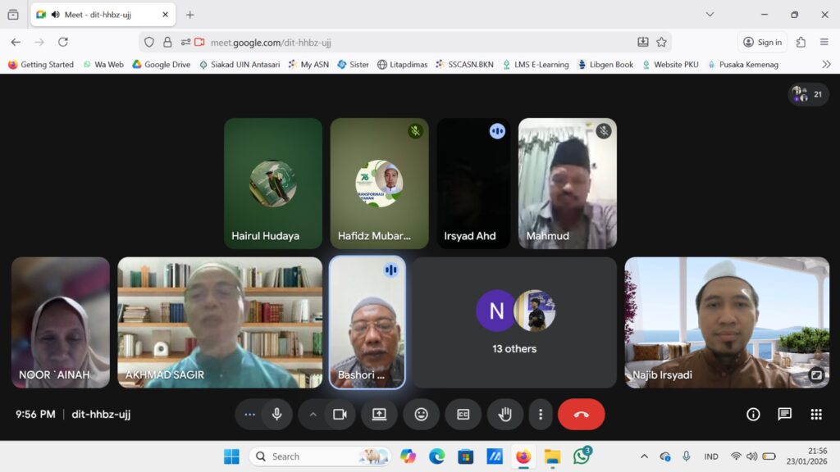Screen dimensions: 840x472
Task: Toggle the microphone in Meet controls
Action: [x=277, y=414]
